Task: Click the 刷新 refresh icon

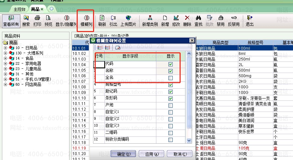Action: tap(102, 20)
